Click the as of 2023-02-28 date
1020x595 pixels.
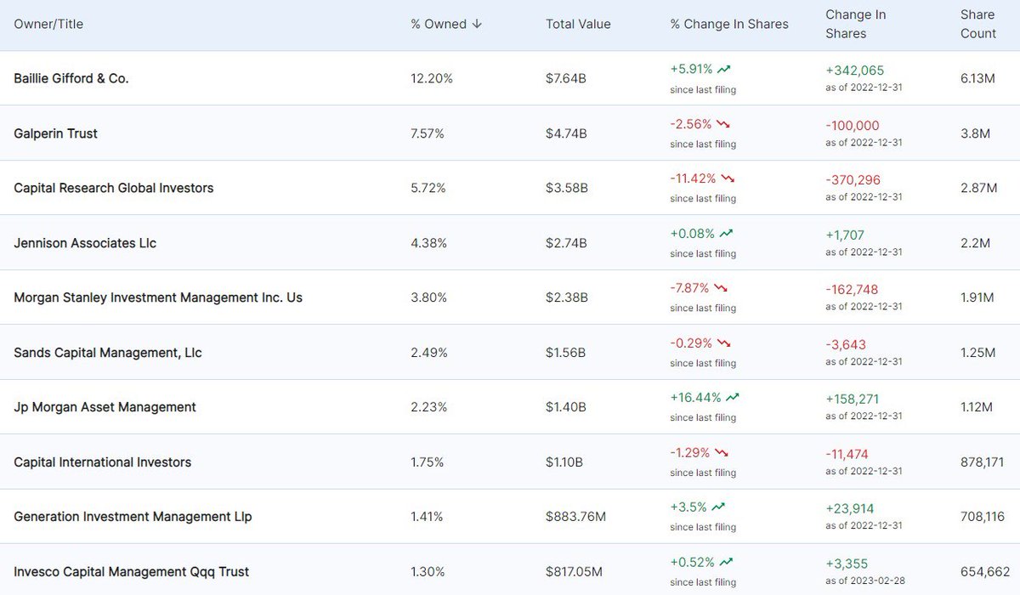[864, 581]
